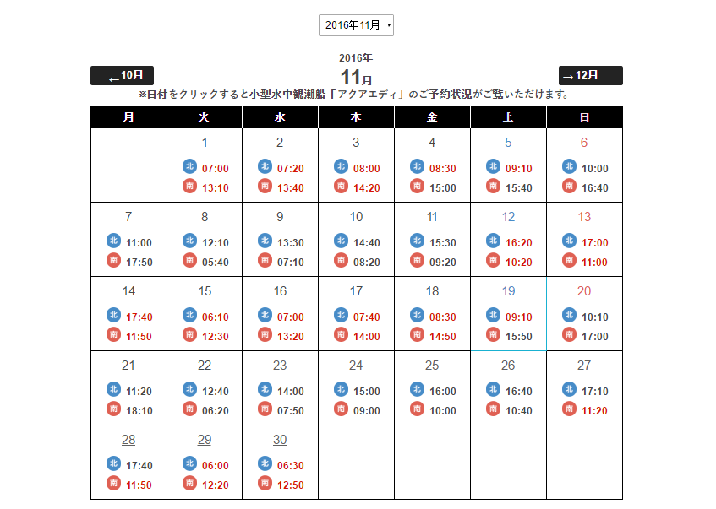Image resolution: width=716 pixels, height=509 pixels.
Task: Click the red 南 icon on November 13
Action: click(x=569, y=261)
